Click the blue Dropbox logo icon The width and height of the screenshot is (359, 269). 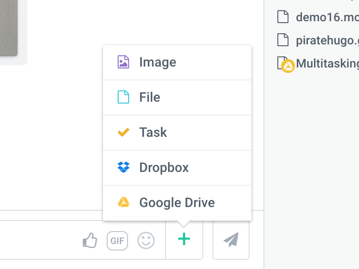click(123, 167)
